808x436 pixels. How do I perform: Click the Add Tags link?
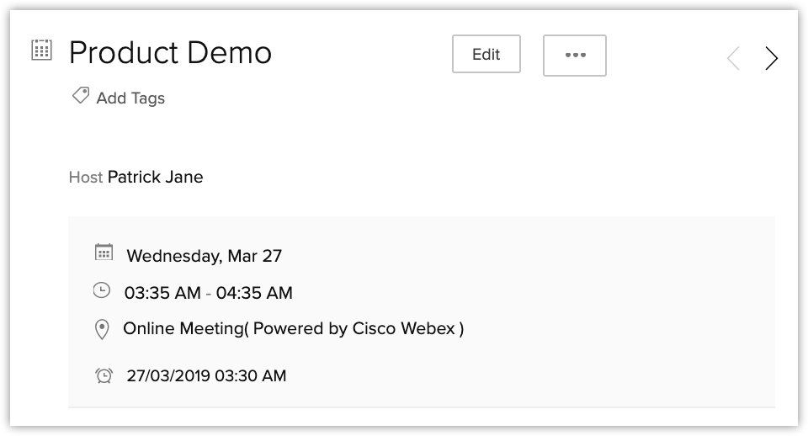130,98
